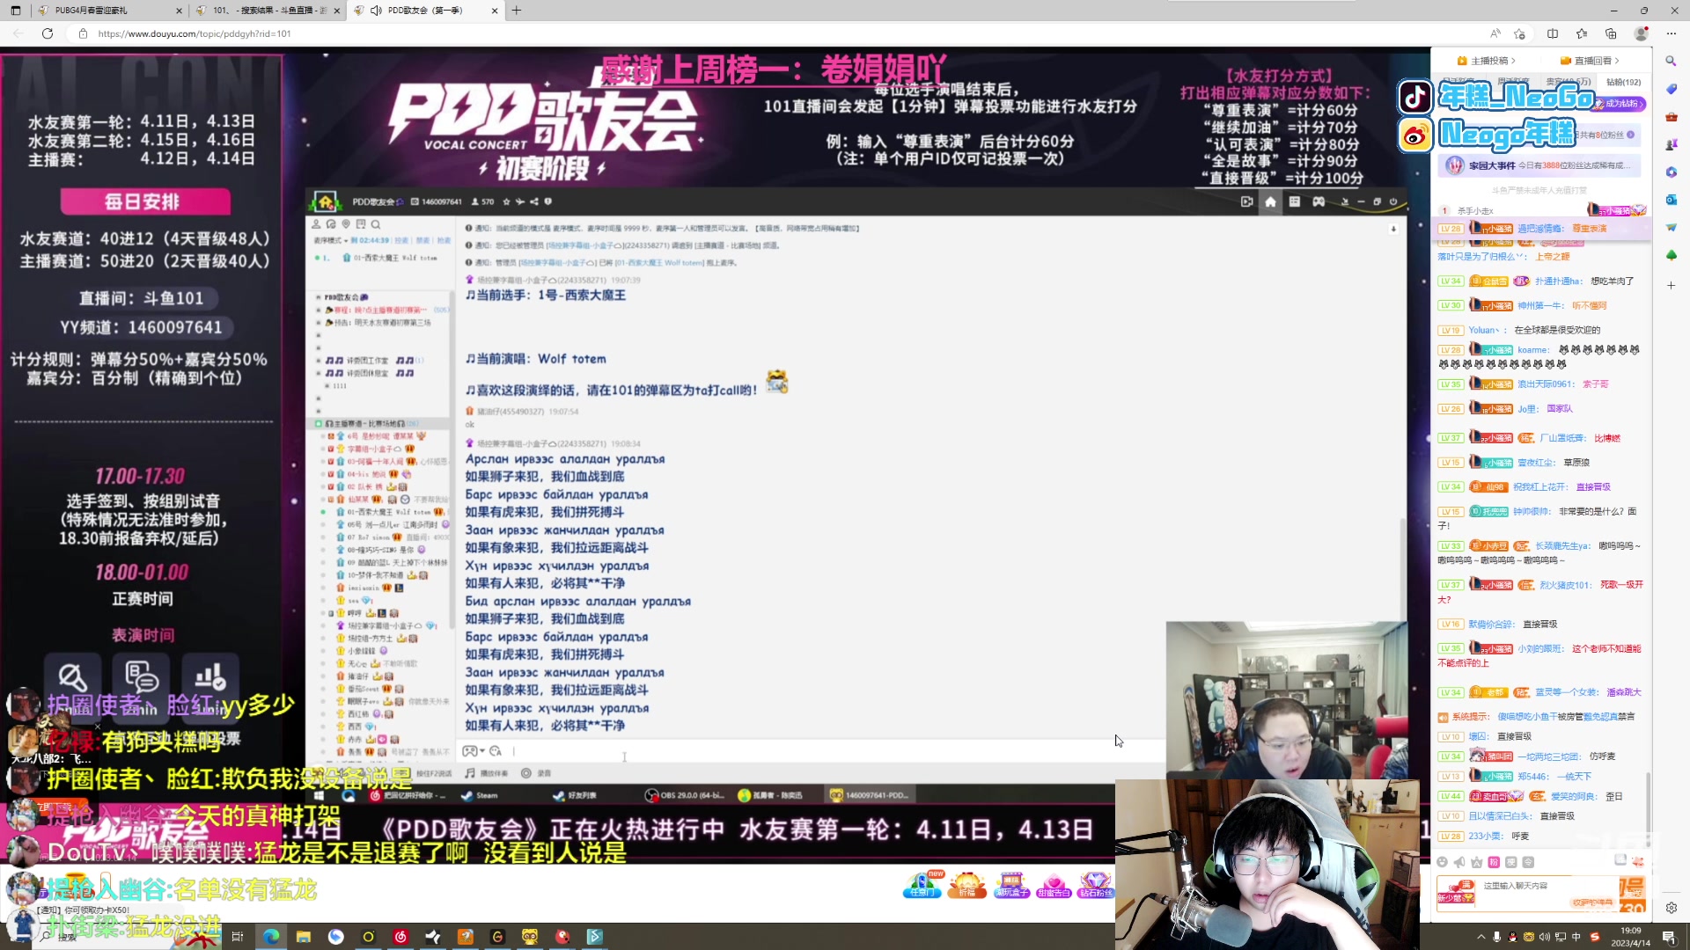Show hidden system tray icons chevron
Image resolution: width=1690 pixels, height=950 pixels.
tap(1481, 937)
